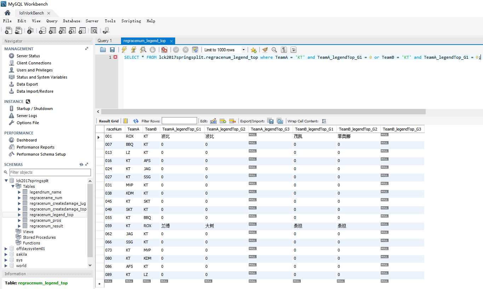Create a new stored procedure icon
Image resolution: width=483 pixels, height=289 pixels.
pos(72,30)
